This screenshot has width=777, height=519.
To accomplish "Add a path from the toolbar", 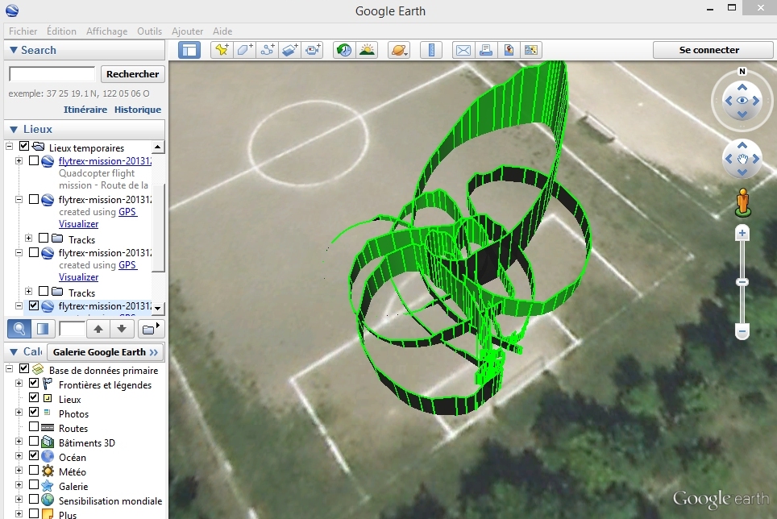I will click(x=267, y=50).
